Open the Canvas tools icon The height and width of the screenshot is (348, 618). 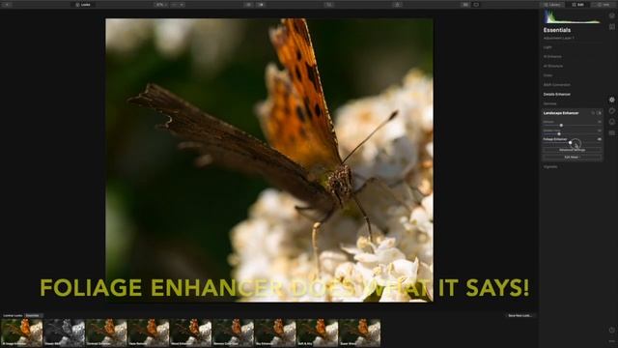point(611,27)
